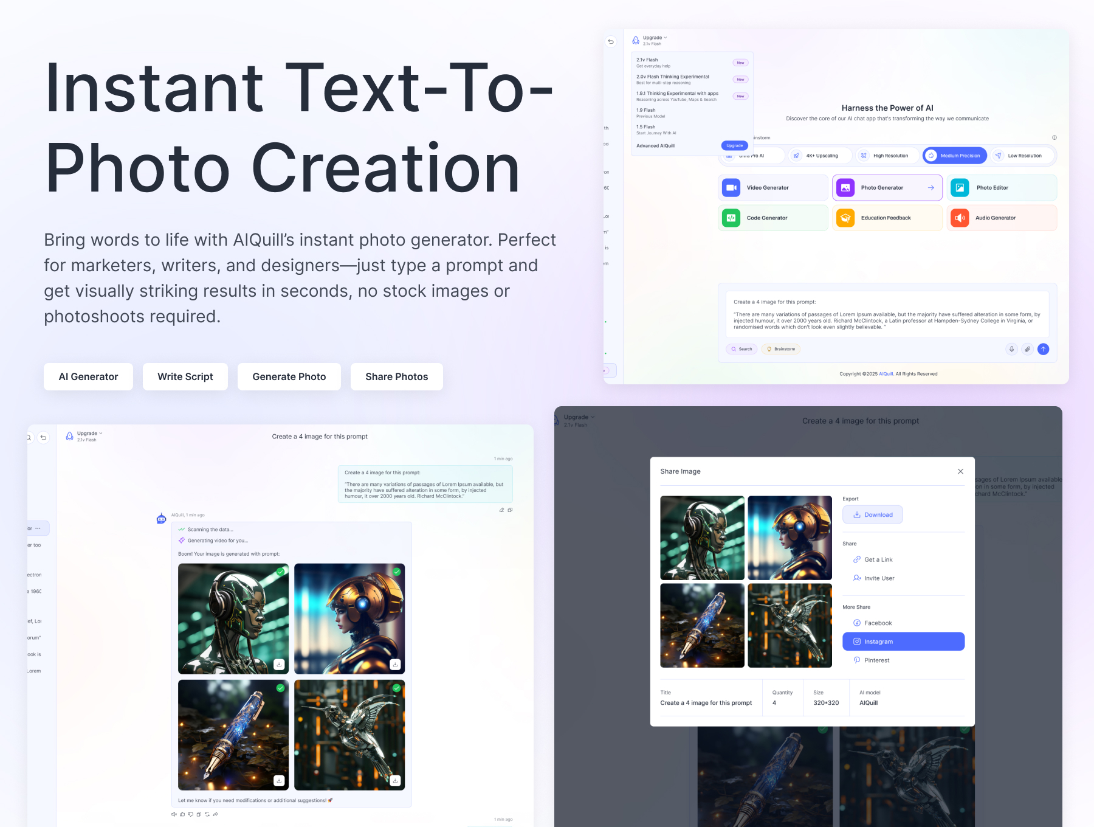Open the Photo Generator tool
The width and height of the screenshot is (1094, 827).
(887, 187)
